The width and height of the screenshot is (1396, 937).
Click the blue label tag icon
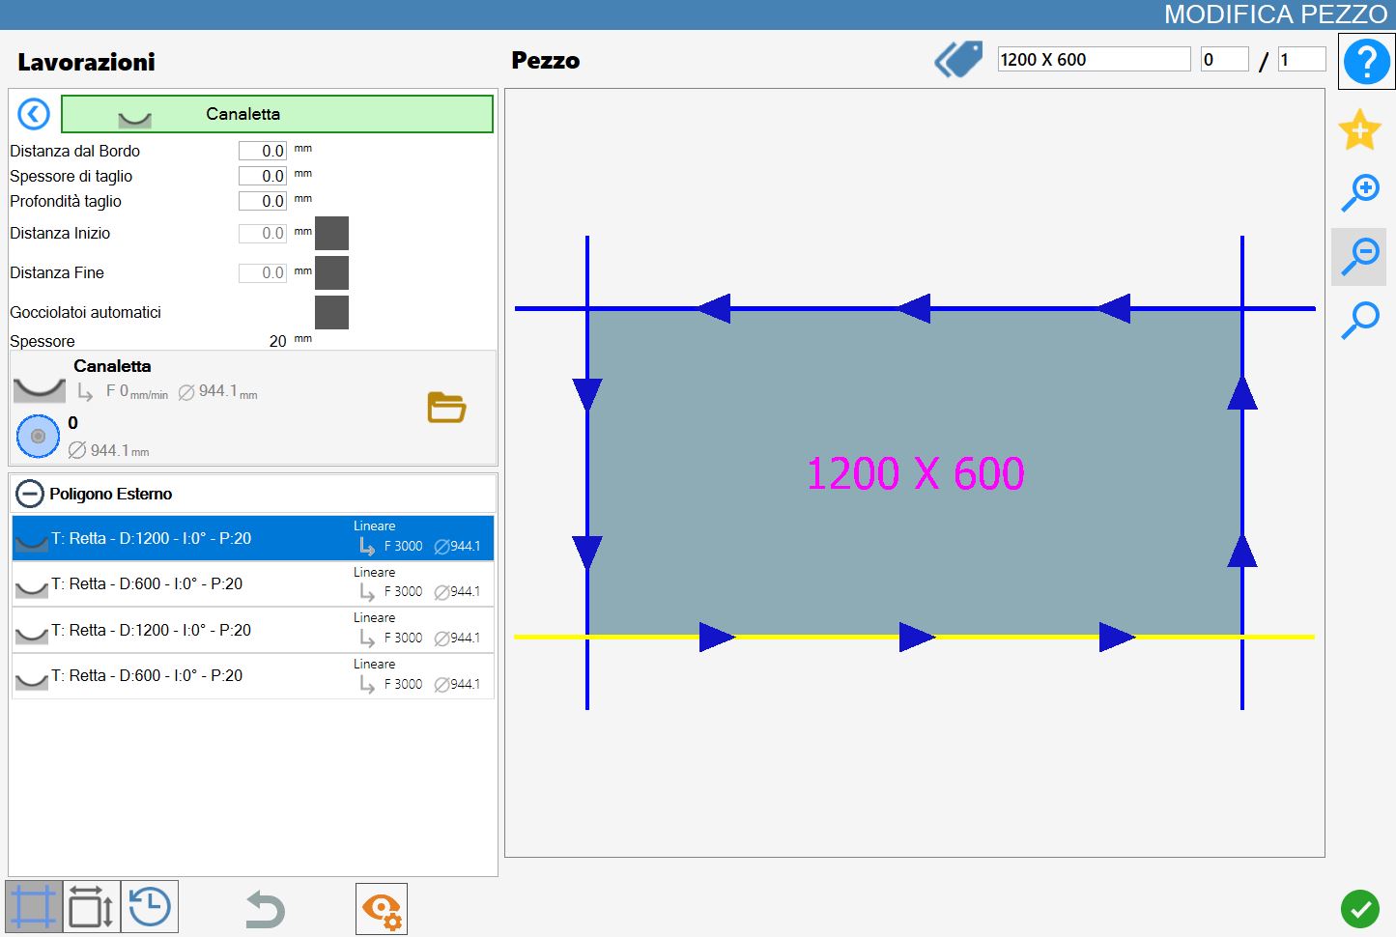tap(958, 60)
